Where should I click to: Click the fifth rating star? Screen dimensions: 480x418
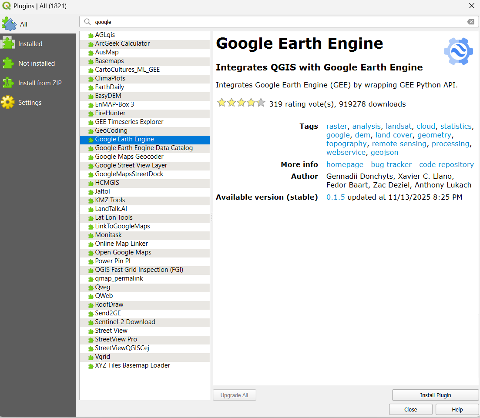pyautogui.click(x=261, y=103)
